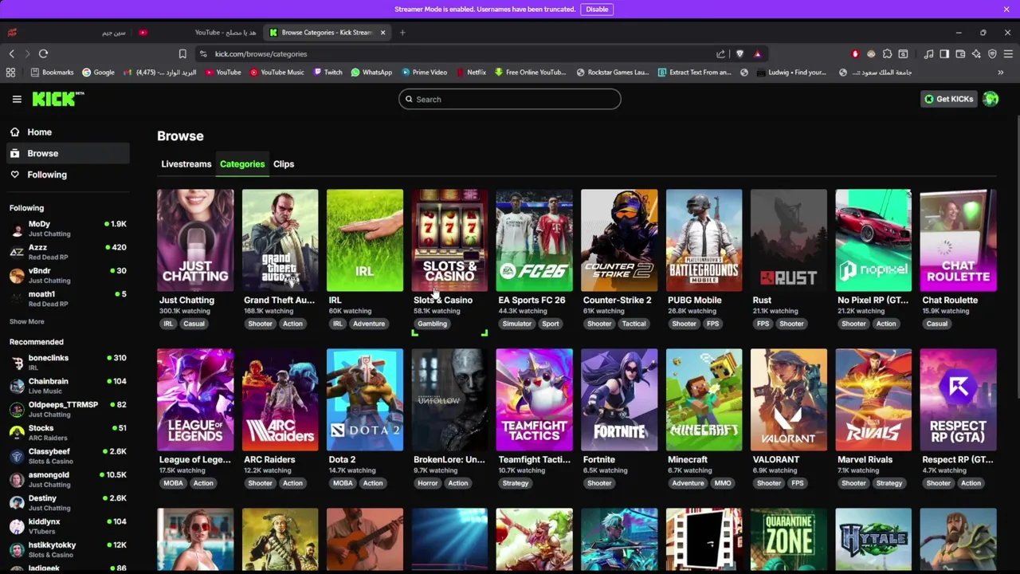1020x574 pixels.
Task: Switch to the Livestreams tab
Action: click(x=186, y=164)
